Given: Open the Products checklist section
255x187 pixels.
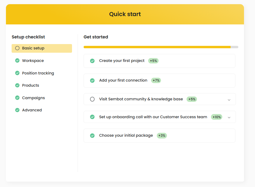Looking at the screenshot, I should pos(31,85).
